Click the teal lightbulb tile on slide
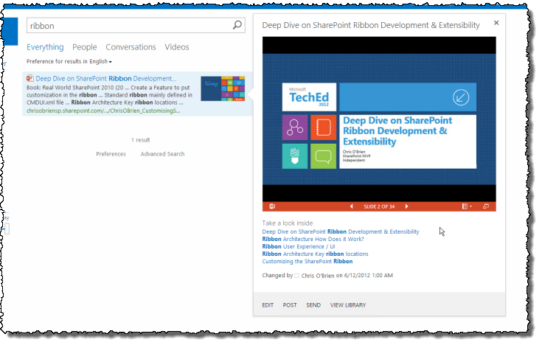 [295, 156]
